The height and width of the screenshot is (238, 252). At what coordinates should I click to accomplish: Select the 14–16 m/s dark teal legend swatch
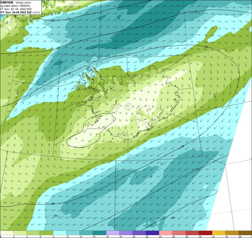pos(100,233)
